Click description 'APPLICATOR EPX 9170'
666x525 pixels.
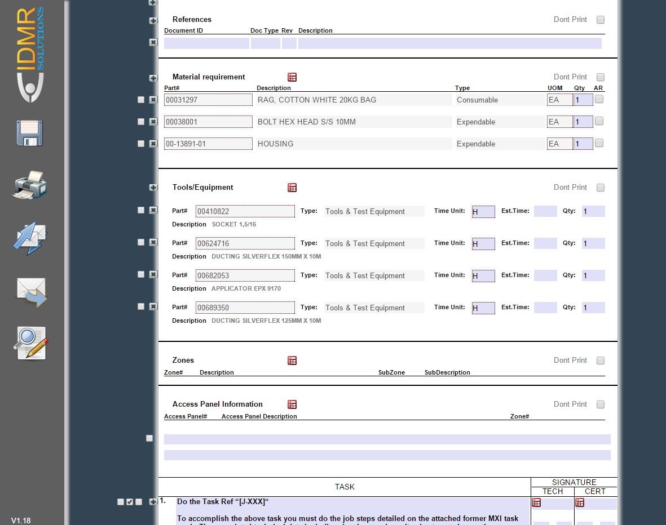point(246,288)
